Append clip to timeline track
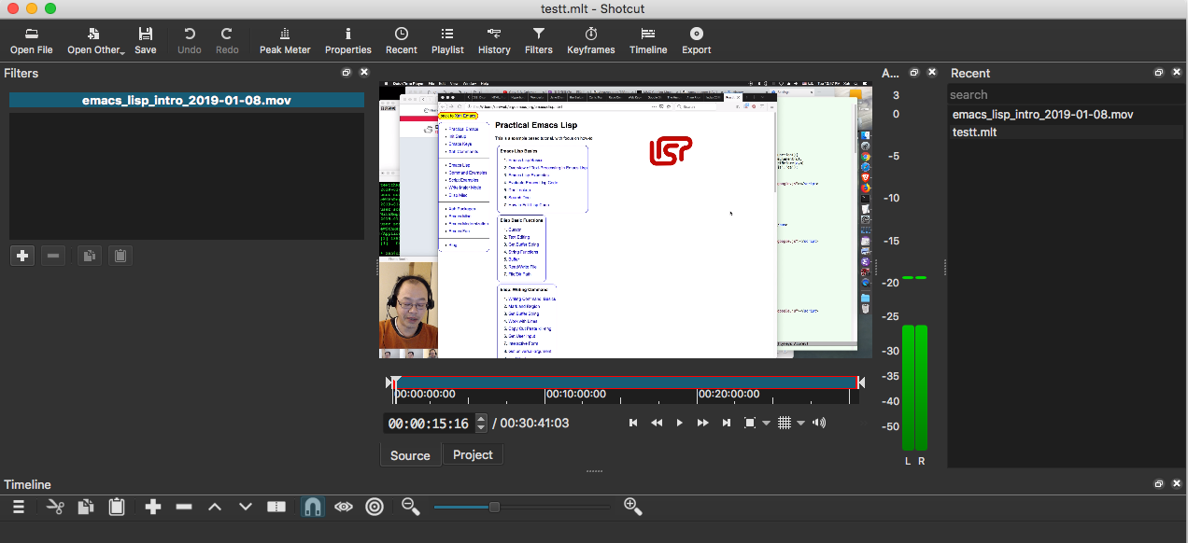The image size is (1188, 543). click(153, 507)
